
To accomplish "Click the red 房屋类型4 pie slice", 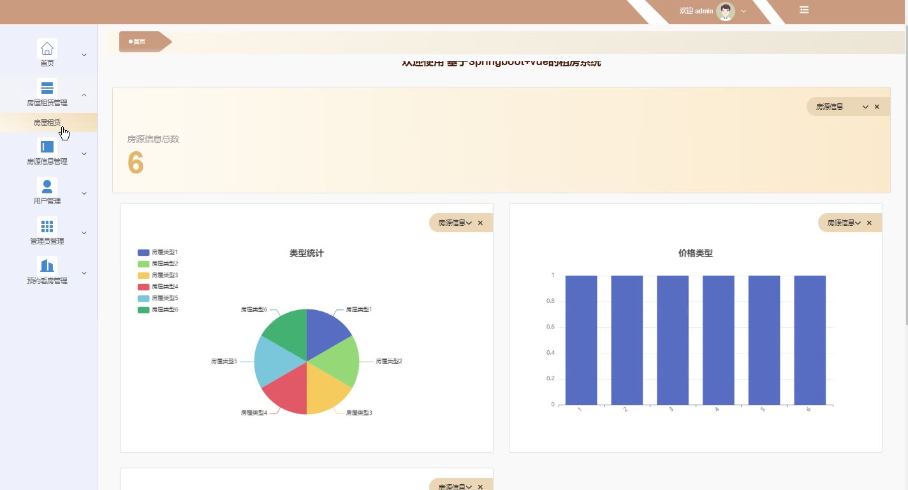I will pos(289,392).
